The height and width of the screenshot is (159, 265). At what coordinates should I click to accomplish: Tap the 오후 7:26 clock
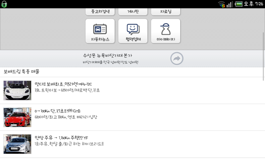pos(253,4)
